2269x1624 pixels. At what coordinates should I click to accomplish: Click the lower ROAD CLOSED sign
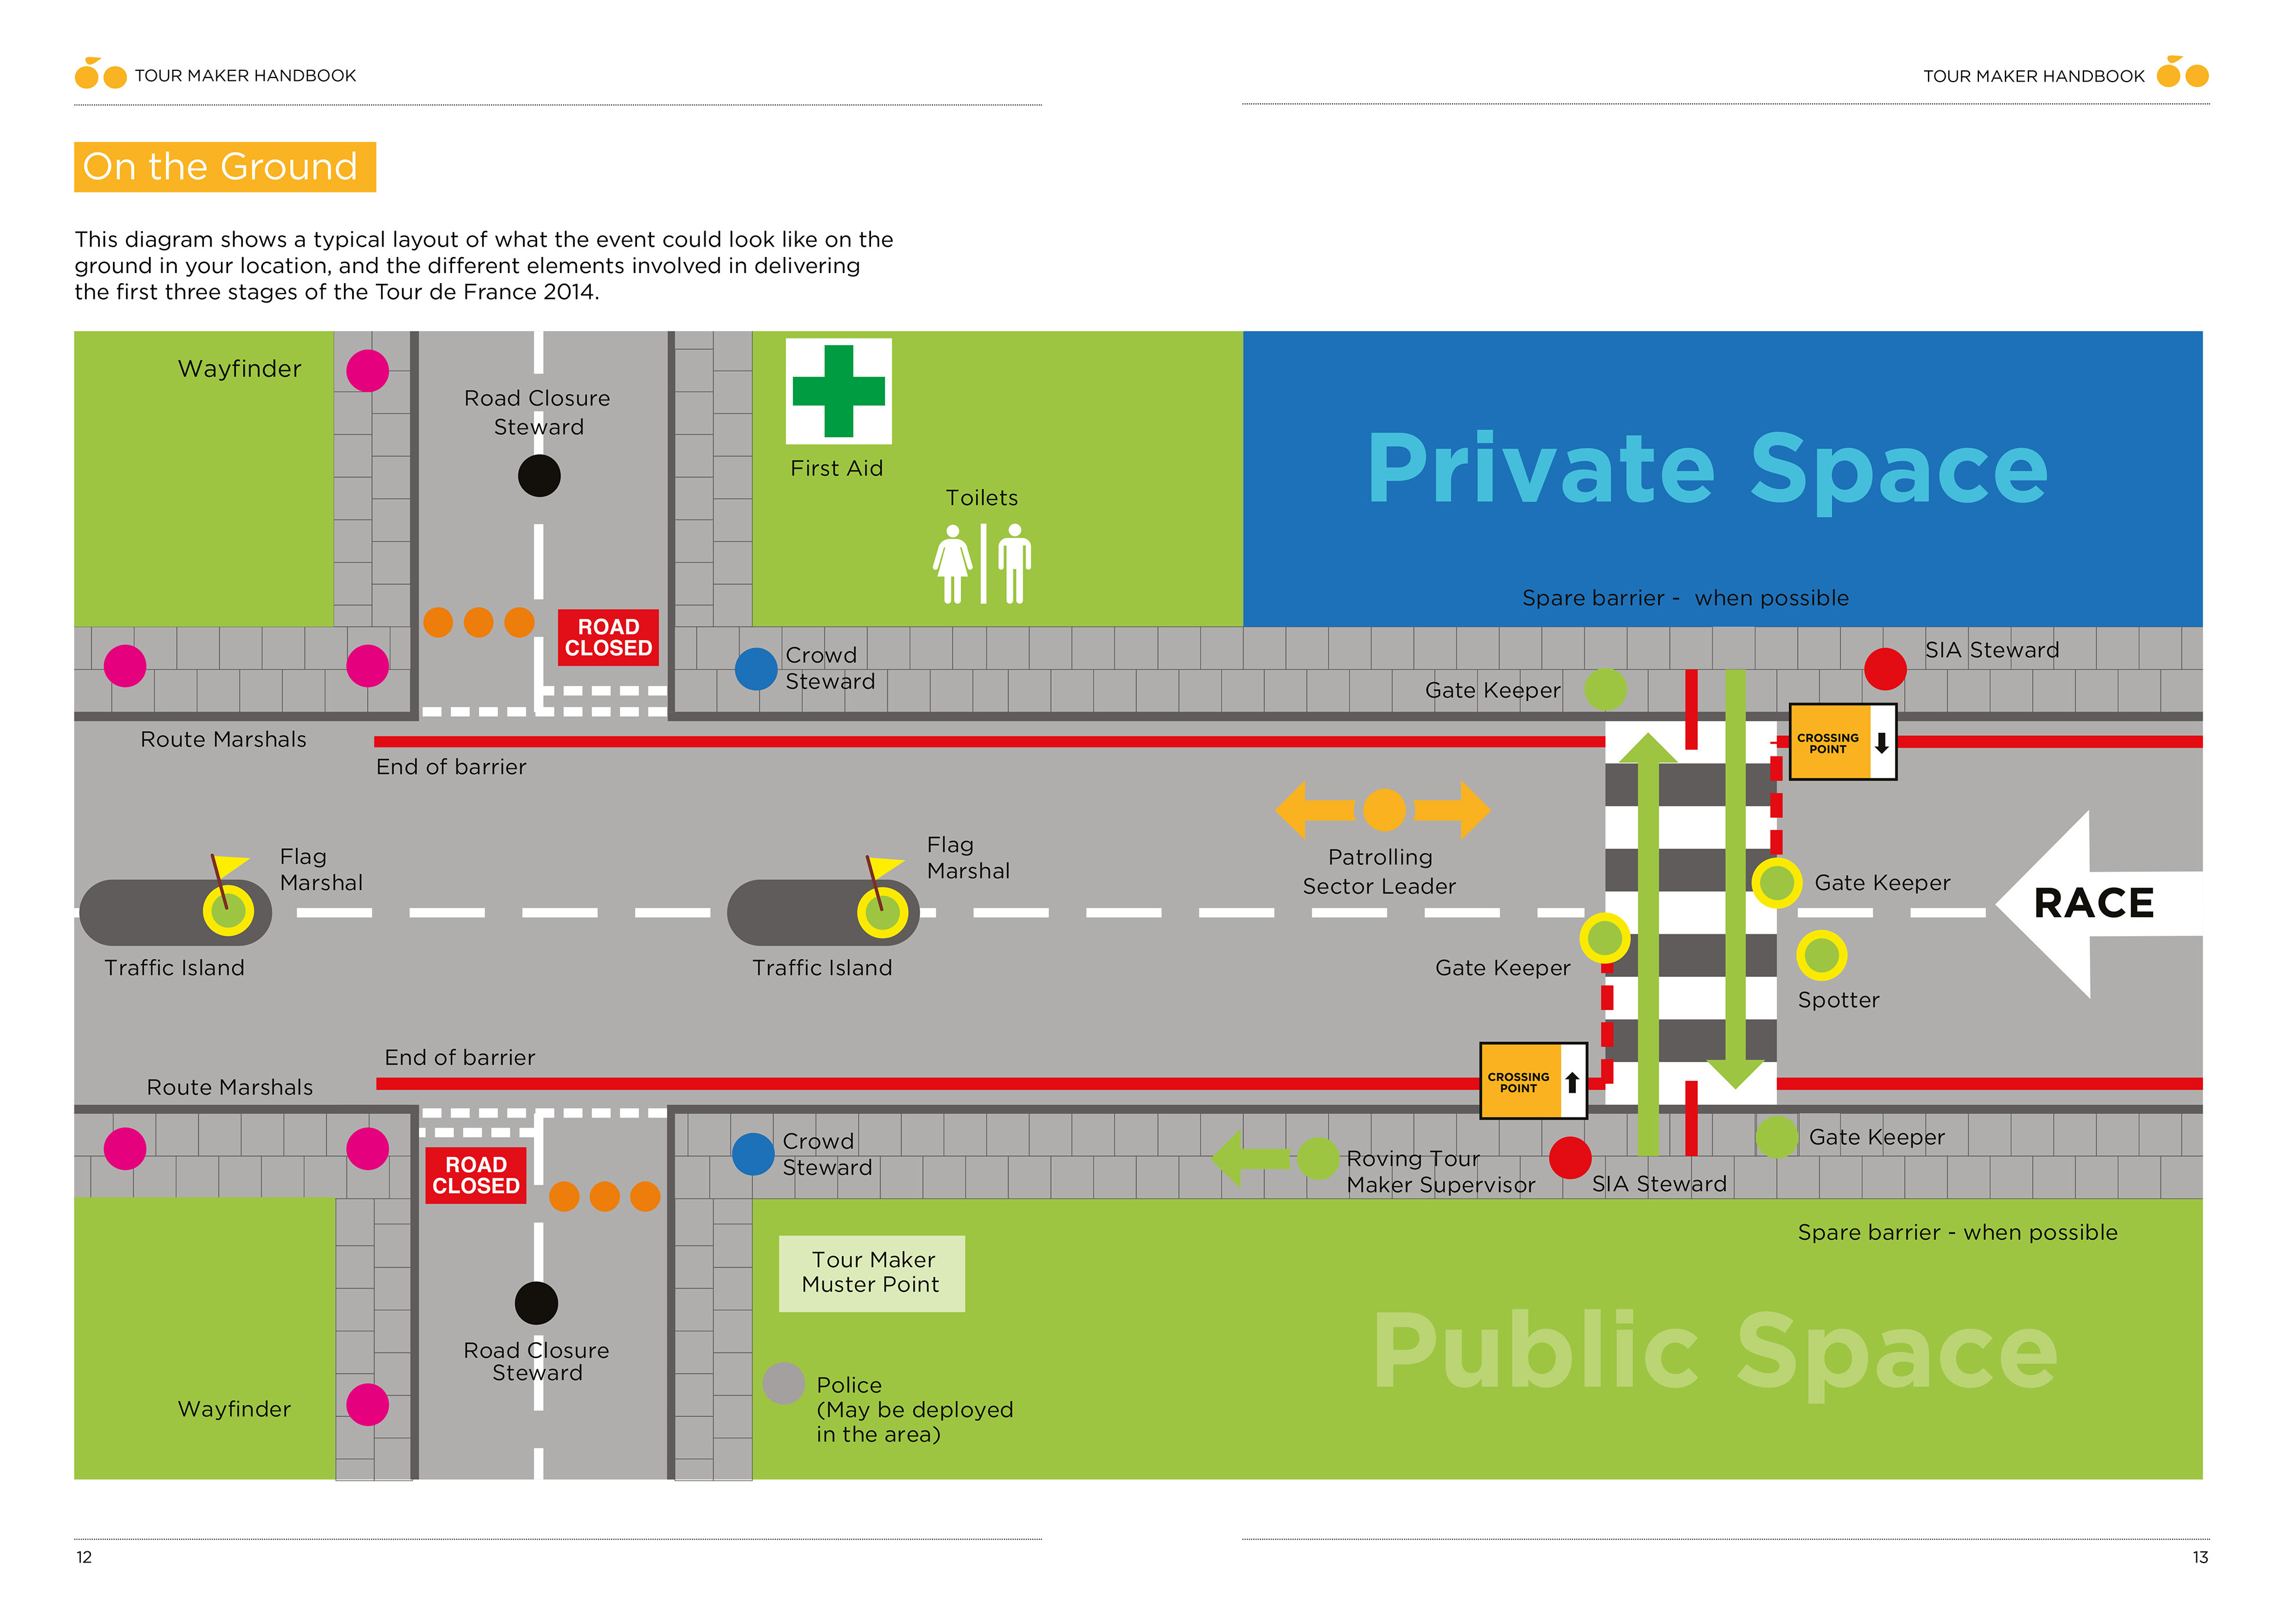(476, 1174)
